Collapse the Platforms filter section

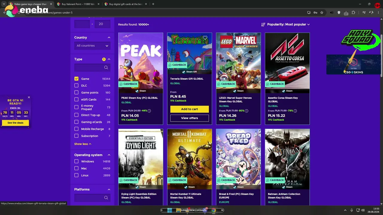click(109, 189)
